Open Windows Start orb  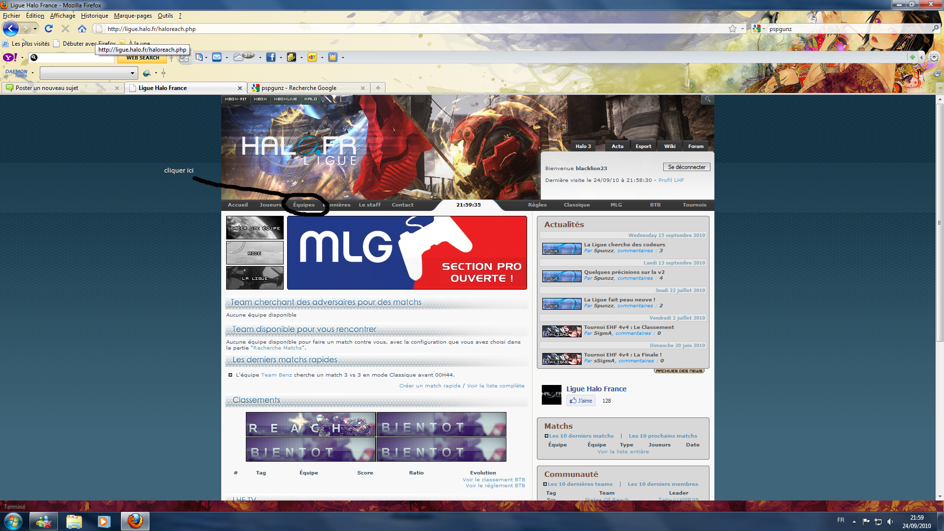point(13,521)
